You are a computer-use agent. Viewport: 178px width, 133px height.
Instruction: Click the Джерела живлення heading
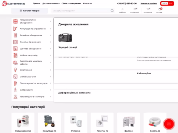click(x=73, y=24)
